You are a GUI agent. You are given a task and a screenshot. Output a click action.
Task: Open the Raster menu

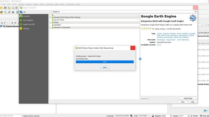click(x=42, y=4)
